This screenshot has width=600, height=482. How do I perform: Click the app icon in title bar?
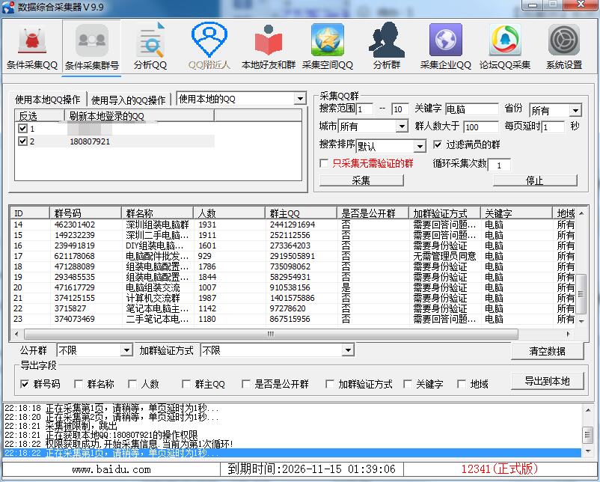(x=8, y=7)
